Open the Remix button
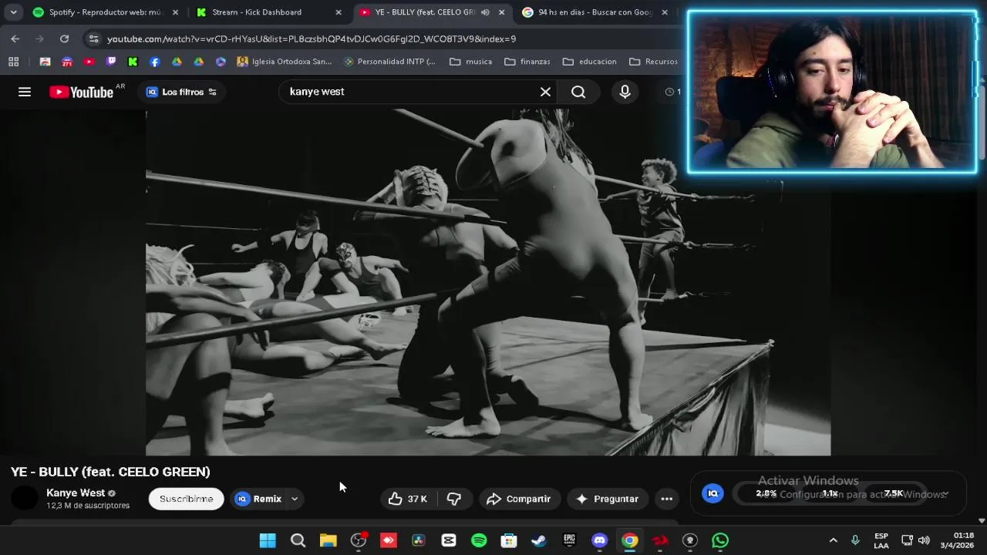The width and height of the screenshot is (987, 555). 258,499
